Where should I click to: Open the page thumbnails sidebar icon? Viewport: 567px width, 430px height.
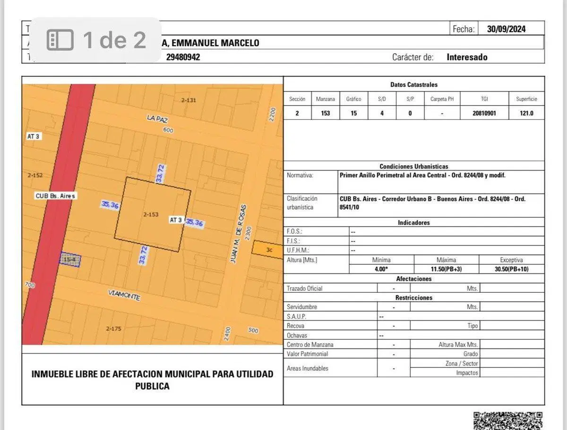[x=60, y=40]
